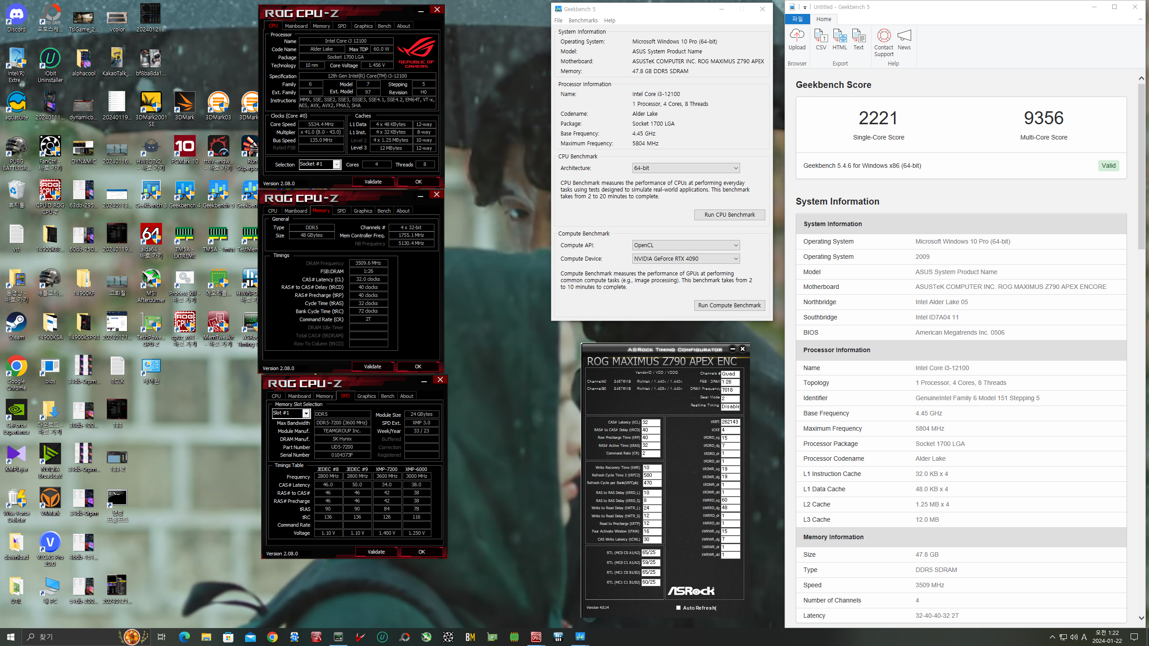The image size is (1149, 646).
Task: Click scroll-down arrow in Geekbench results
Action: pos(1141,618)
